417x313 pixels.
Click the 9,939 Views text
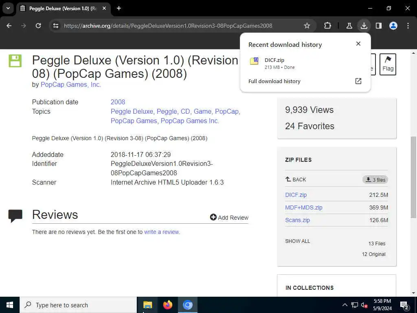(x=309, y=110)
